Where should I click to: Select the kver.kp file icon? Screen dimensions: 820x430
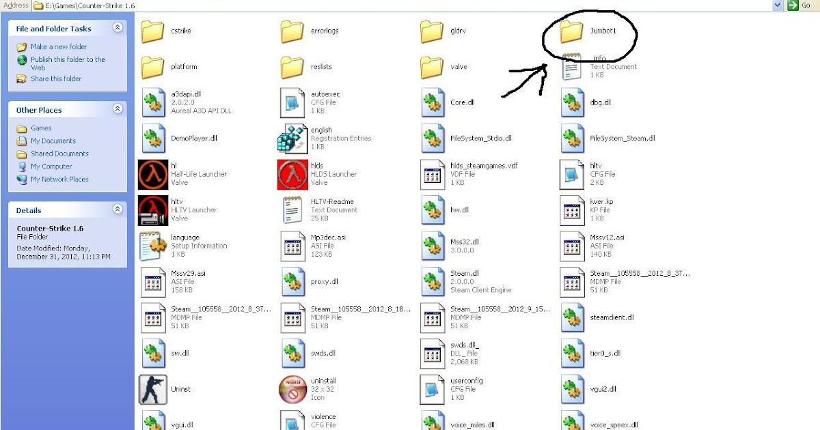coord(571,210)
